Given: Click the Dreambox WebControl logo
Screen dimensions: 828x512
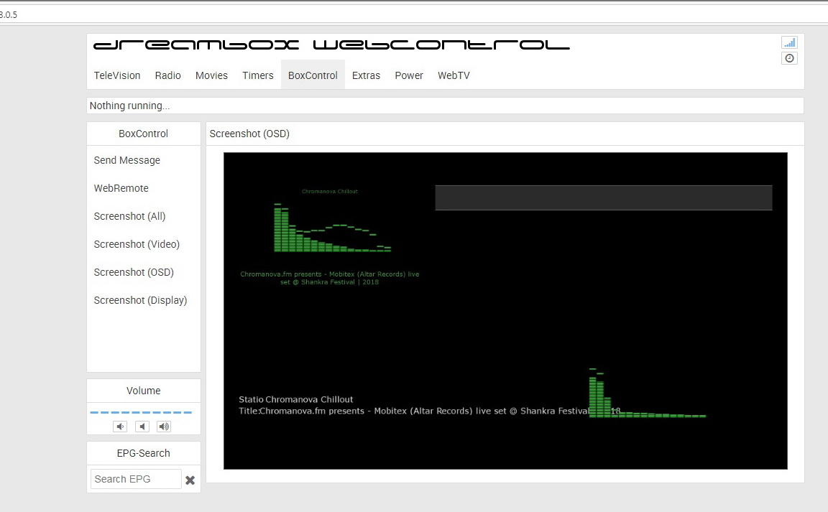Looking at the screenshot, I should pyautogui.click(x=331, y=45).
